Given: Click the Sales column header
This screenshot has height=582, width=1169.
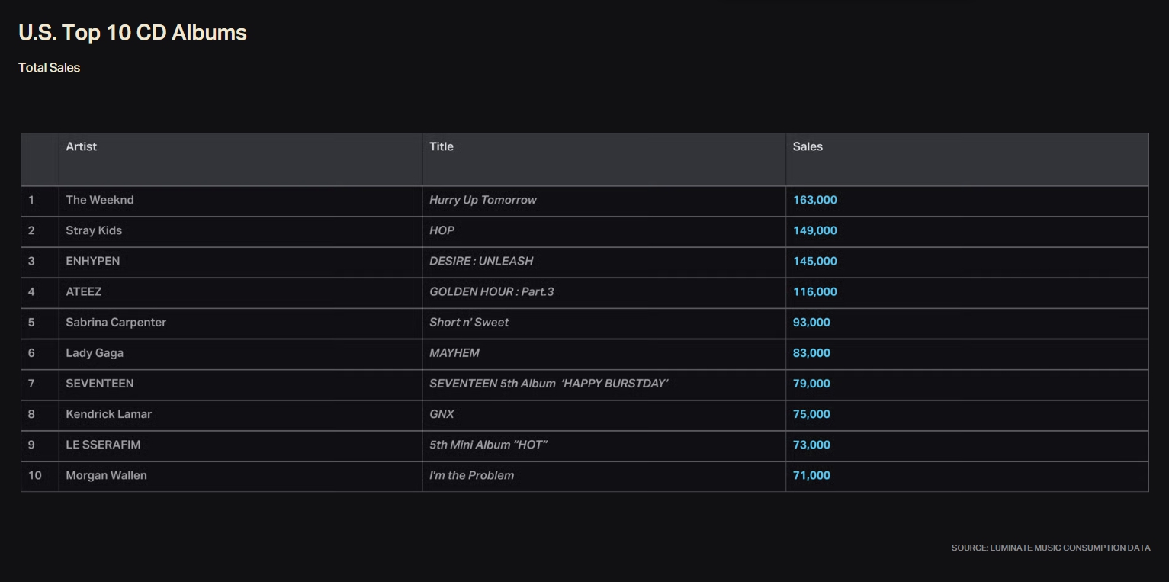Looking at the screenshot, I should tap(808, 146).
